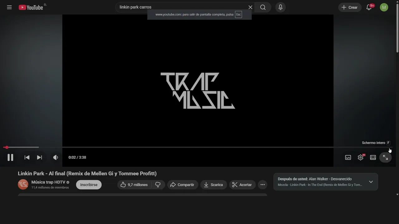The width and height of the screenshot is (399, 224).
Task: Open the Música trap HDTV channel link
Action: click(48, 182)
